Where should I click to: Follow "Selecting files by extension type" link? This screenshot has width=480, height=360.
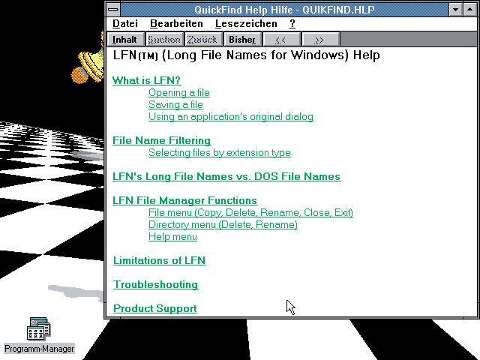(220, 152)
